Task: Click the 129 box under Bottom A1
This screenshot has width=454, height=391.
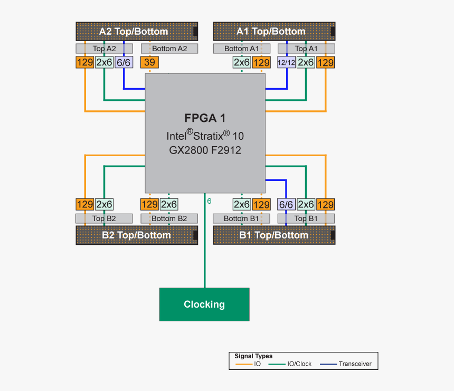Action: pos(261,62)
